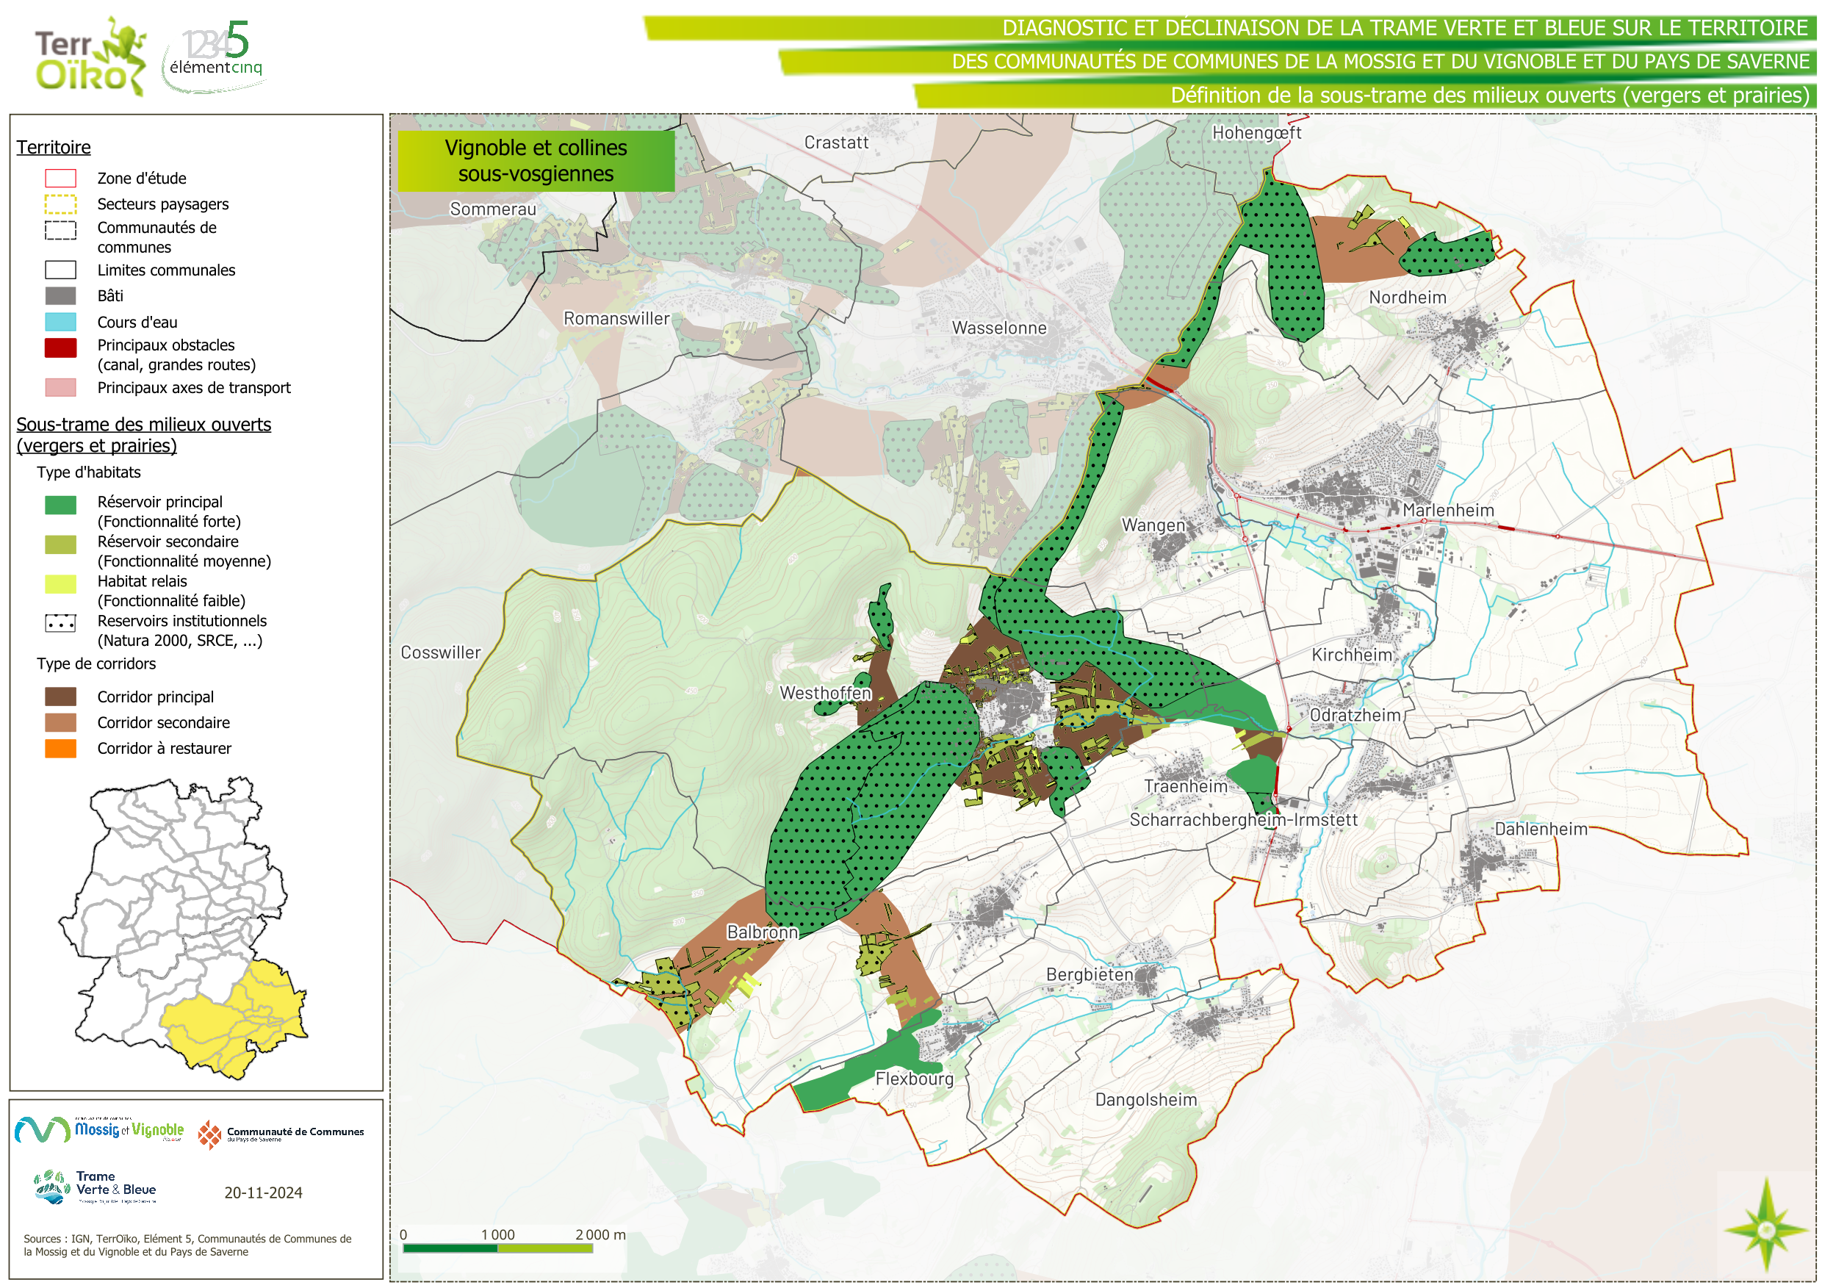1822x1288 pixels.
Task: Click the Cours d'eau light-blue swatch
Action: 60,321
